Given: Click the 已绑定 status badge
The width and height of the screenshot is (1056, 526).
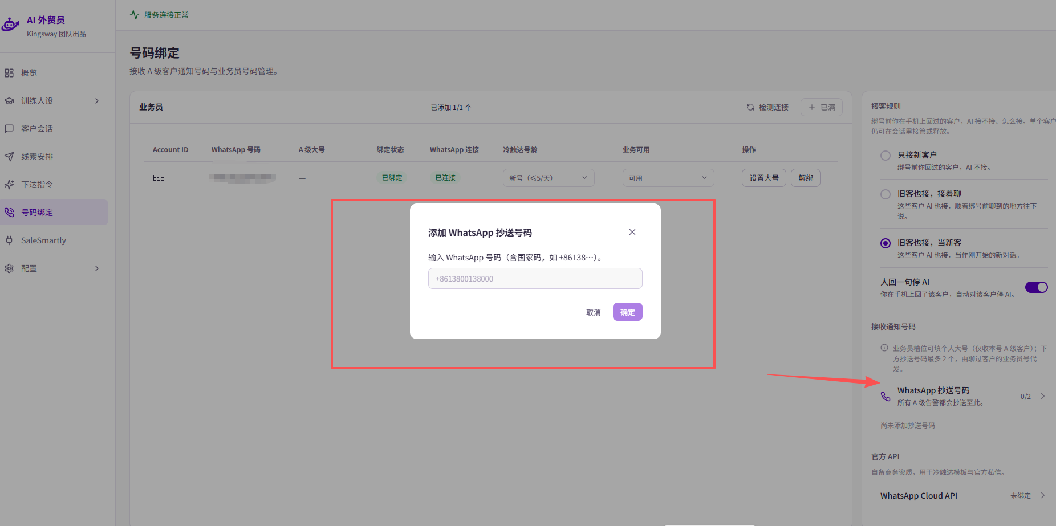Looking at the screenshot, I should pyautogui.click(x=392, y=178).
